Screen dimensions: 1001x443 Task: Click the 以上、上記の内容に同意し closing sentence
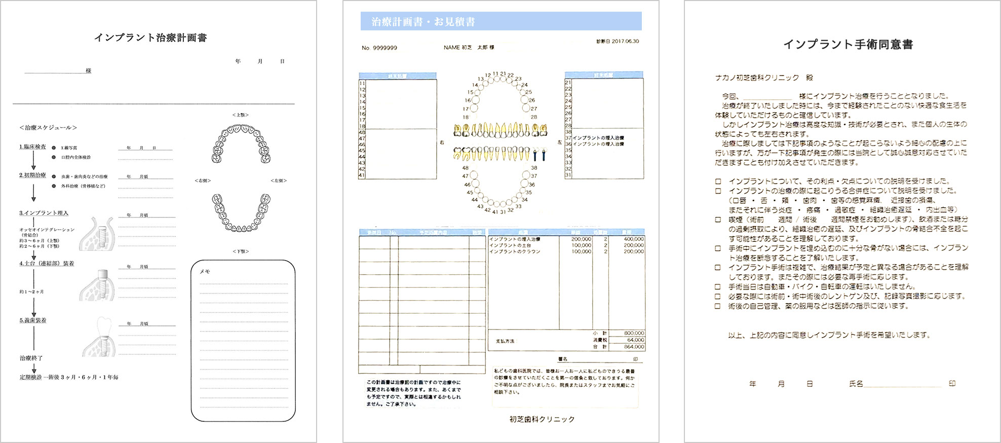pyautogui.click(x=829, y=335)
